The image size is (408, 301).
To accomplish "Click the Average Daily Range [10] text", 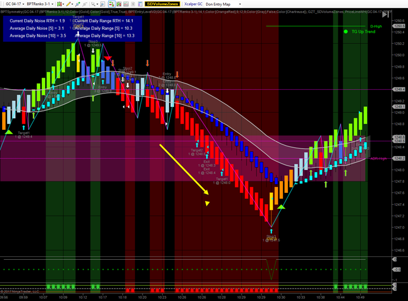I will coord(104,36).
